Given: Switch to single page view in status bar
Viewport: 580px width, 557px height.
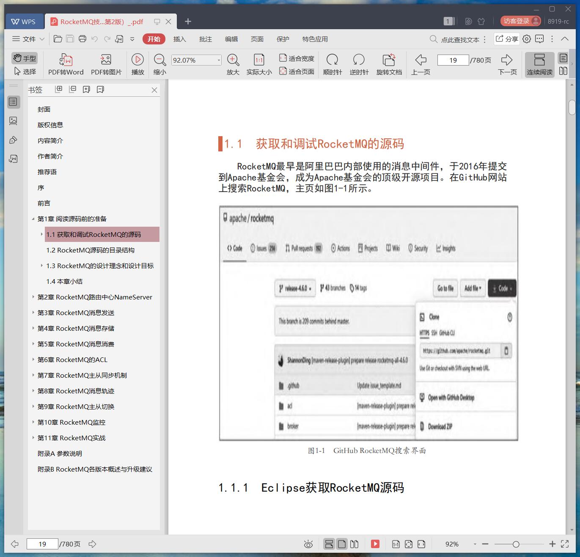Looking at the screenshot, I should [x=342, y=544].
